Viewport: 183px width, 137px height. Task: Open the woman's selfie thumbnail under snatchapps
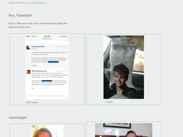47,131
